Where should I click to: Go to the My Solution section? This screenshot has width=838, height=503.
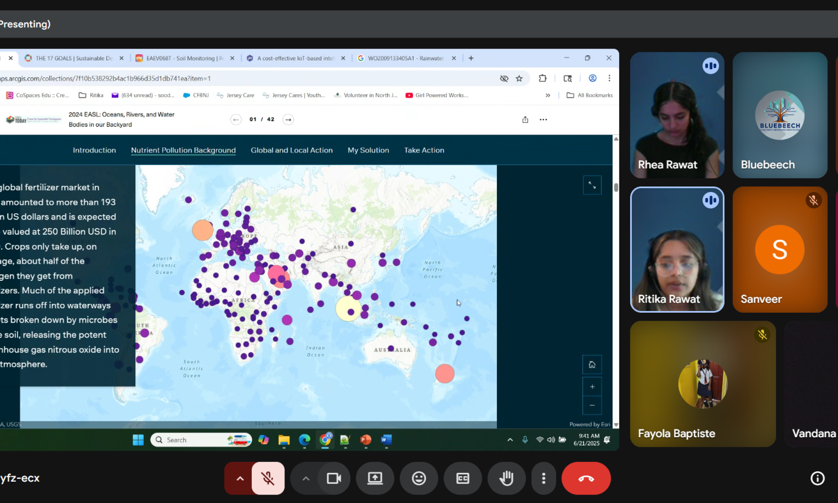pos(368,150)
